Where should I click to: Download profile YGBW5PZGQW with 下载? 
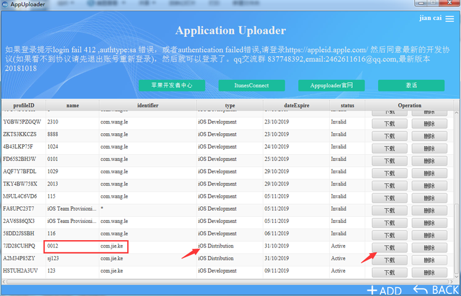(x=389, y=123)
